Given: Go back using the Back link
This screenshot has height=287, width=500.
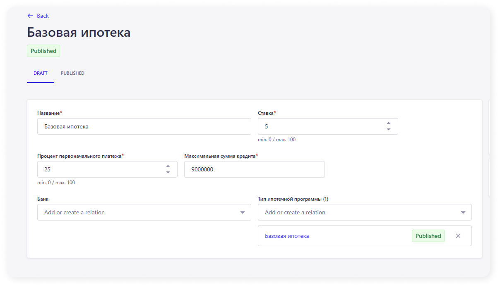Looking at the screenshot, I should [x=43, y=16].
